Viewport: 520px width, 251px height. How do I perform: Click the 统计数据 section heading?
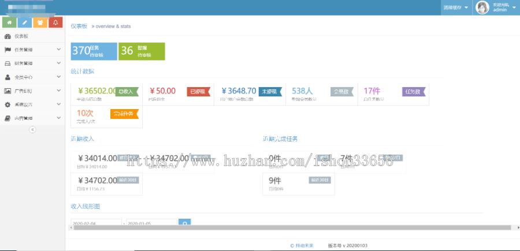tap(82, 71)
